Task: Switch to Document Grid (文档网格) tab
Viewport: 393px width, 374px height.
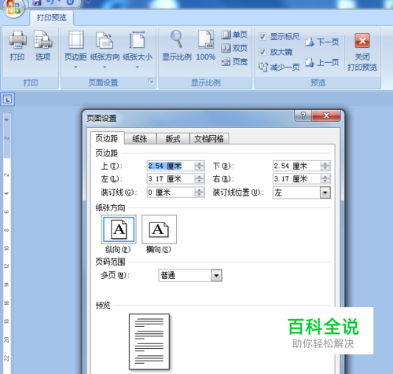Action: [x=209, y=139]
